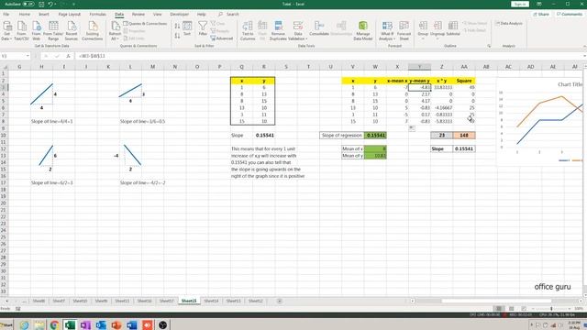Select the Sheet17 tab
The width and height of the screenshot is (587, 330).
[x=167, y=301]
